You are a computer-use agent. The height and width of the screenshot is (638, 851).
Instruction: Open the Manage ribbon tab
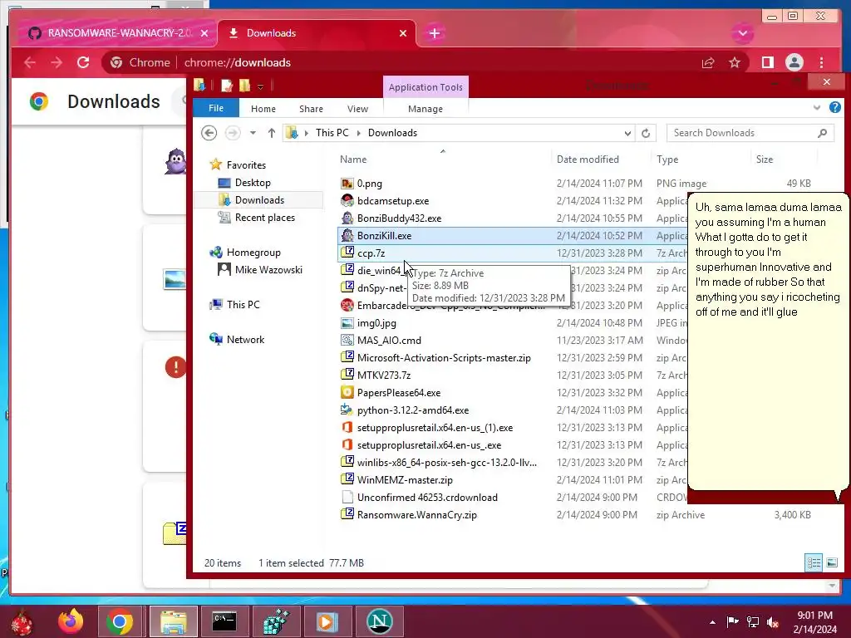(x=425, y=109)
